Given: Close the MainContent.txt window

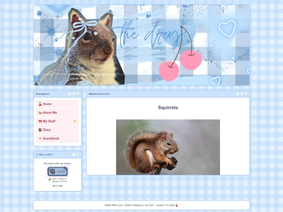Looking at the screenshot, I should click(x=246, y=94).
